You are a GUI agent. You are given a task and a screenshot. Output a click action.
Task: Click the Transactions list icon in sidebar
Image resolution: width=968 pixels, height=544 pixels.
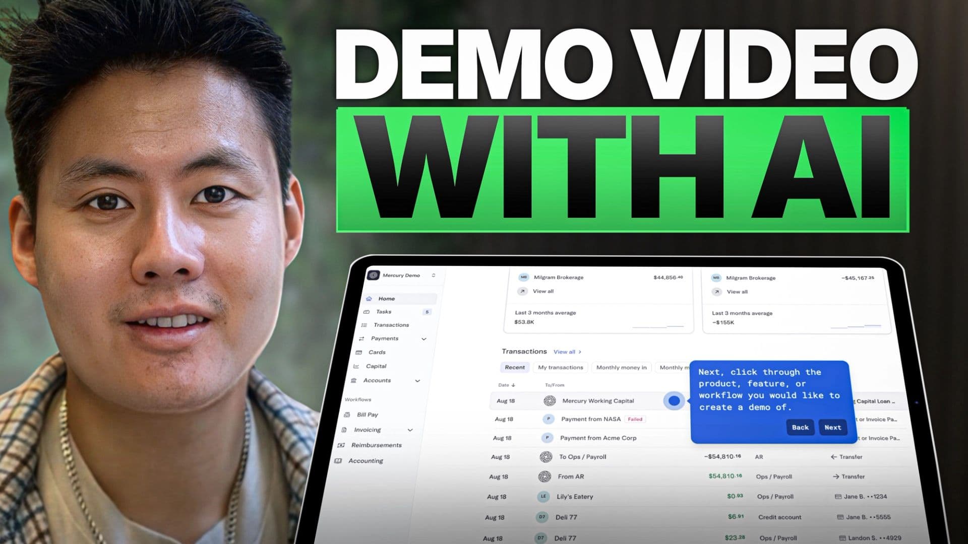coord(364,325)
